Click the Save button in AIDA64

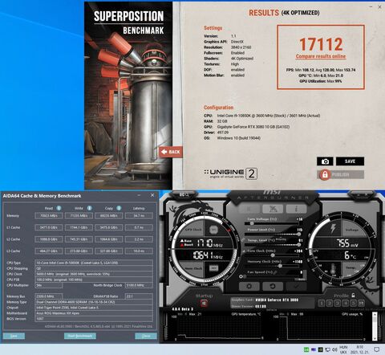[14, 336]
